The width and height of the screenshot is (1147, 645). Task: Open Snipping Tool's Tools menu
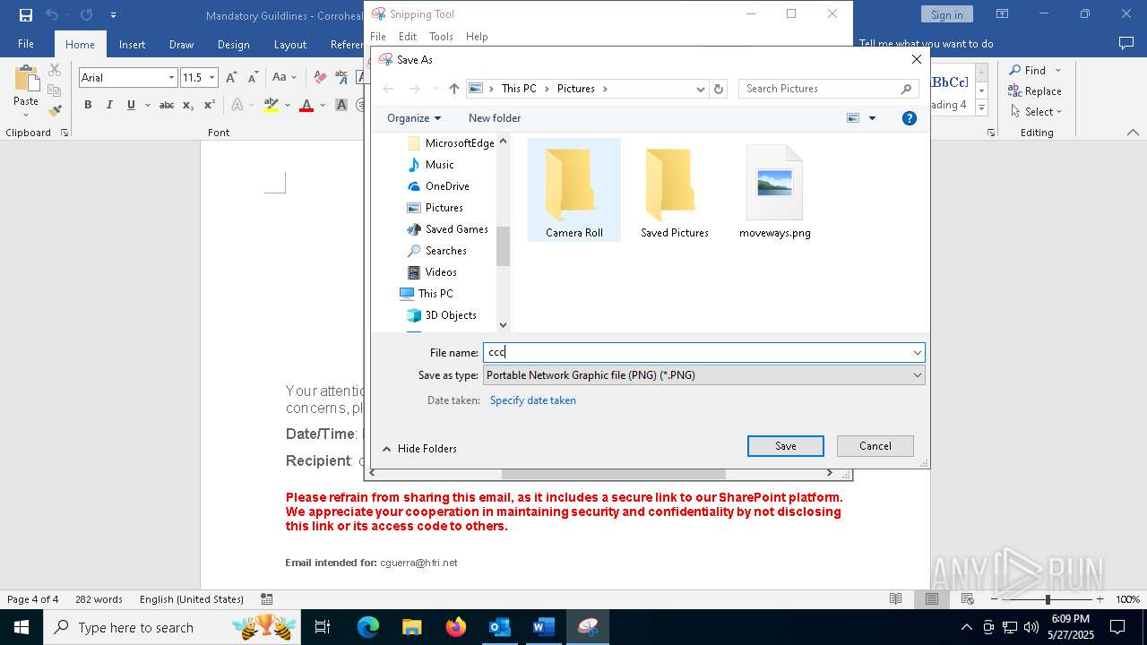pos(441,37)
